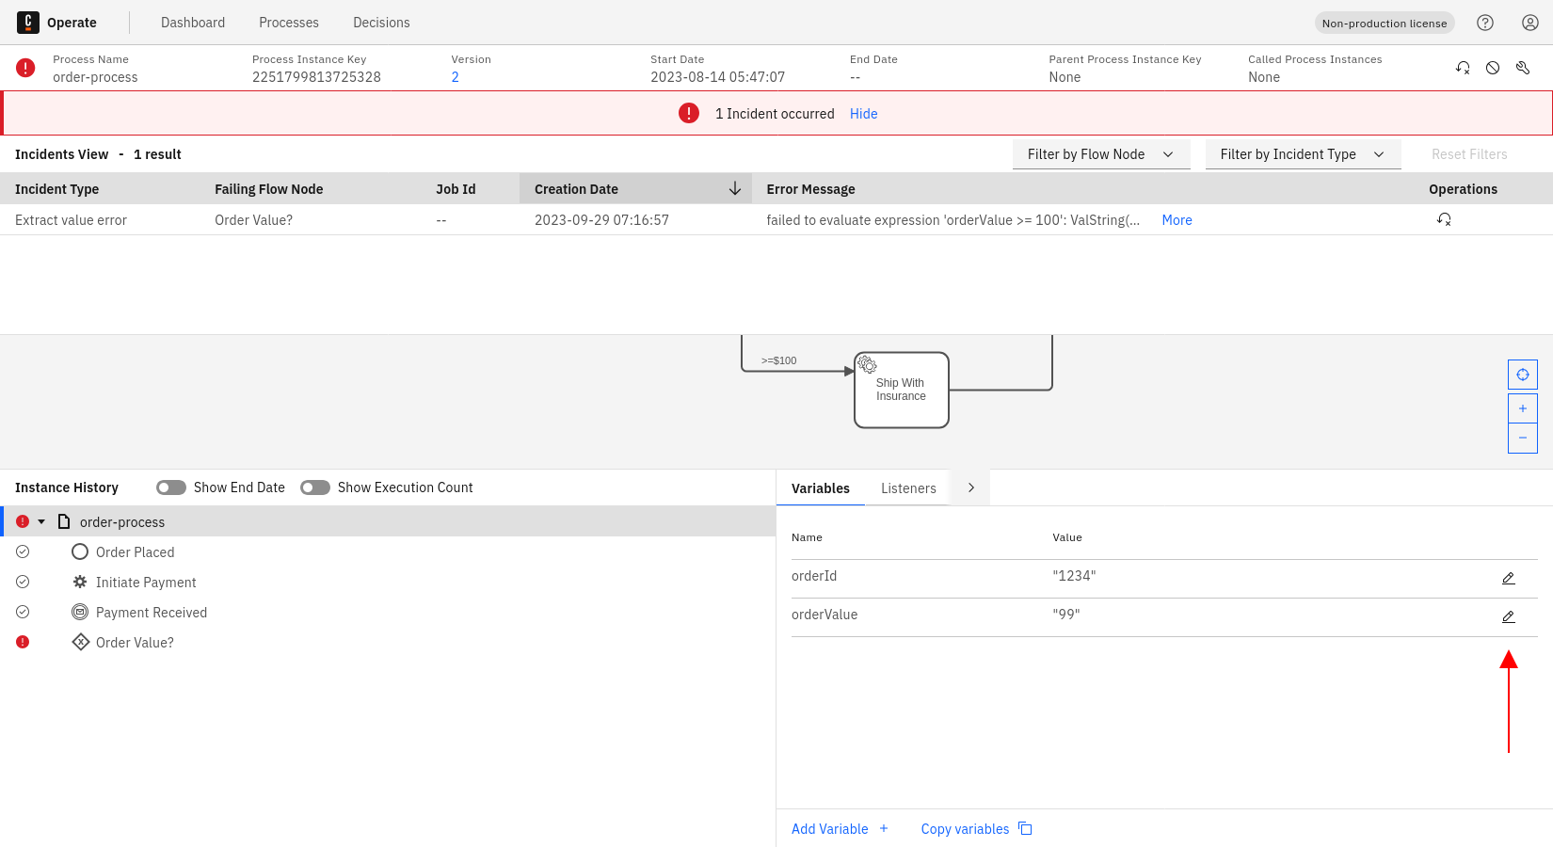
Task: Open the help menu icon
Action: pos(1485,23)
